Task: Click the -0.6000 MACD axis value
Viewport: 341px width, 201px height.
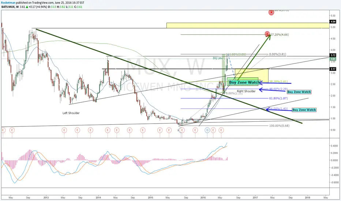Action: coord(334,182)
